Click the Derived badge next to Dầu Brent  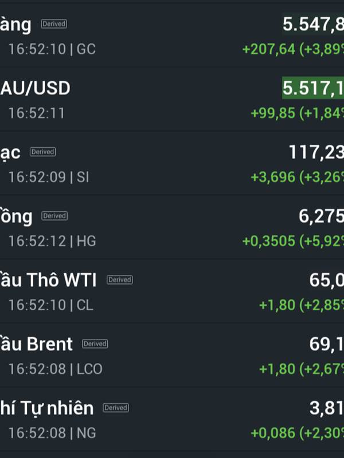point(95,344)
